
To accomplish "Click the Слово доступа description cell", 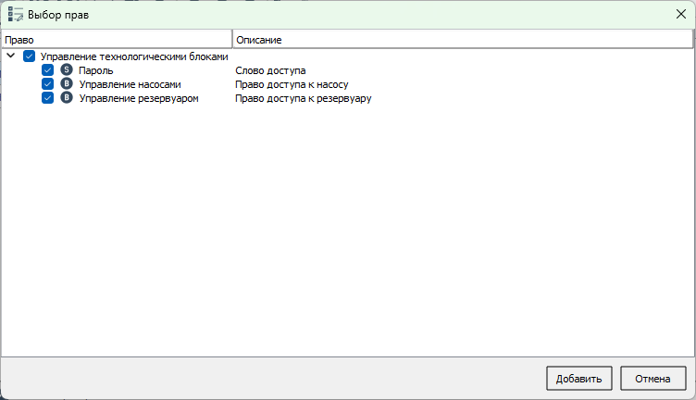I will pos(270,70).
